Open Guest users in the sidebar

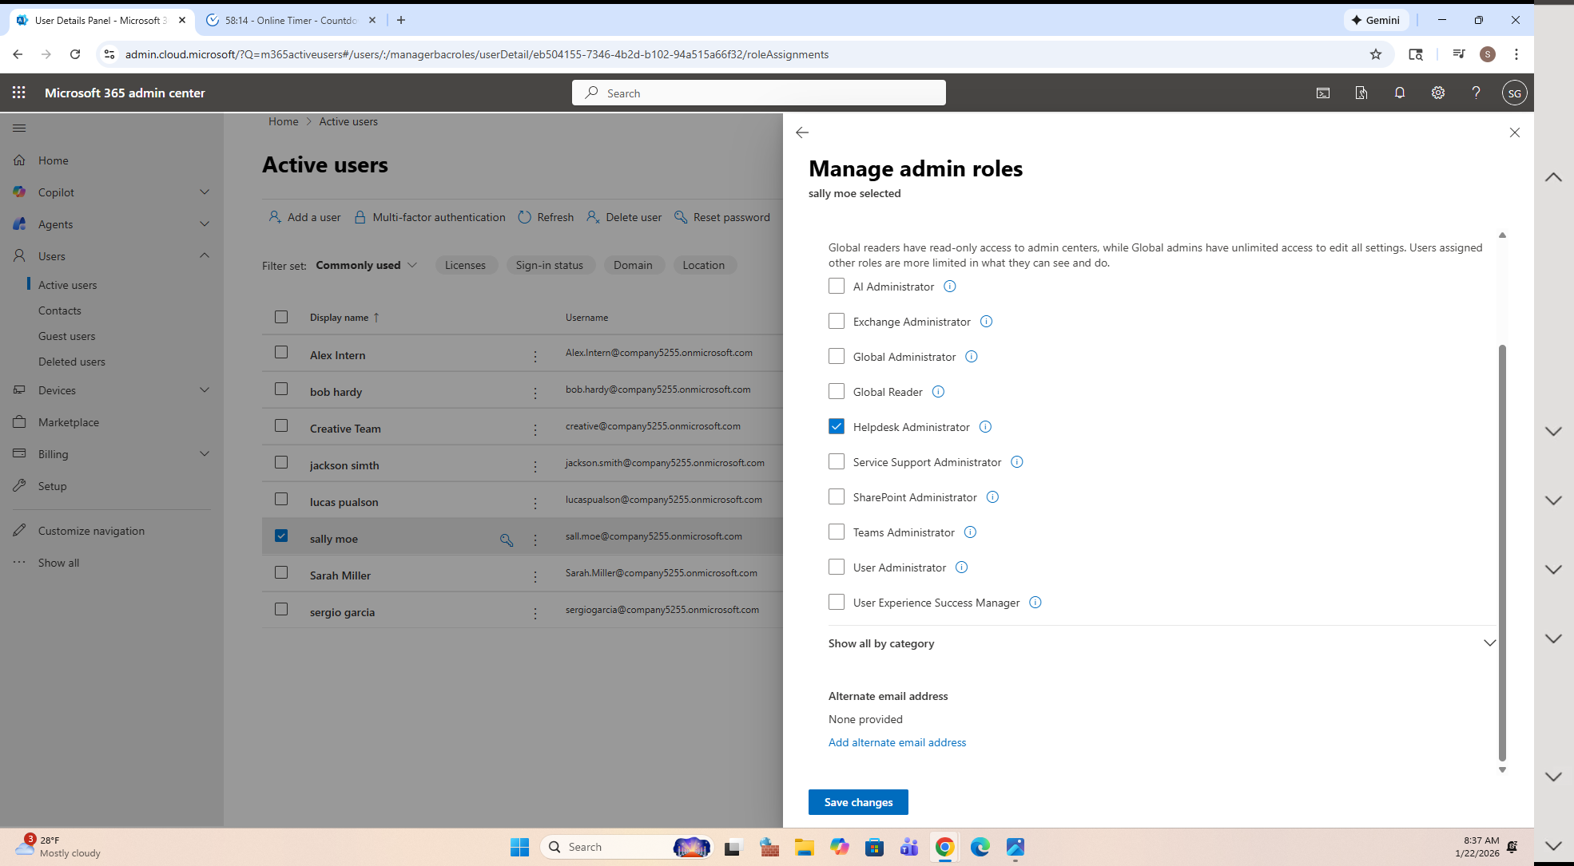coord(66,336)
